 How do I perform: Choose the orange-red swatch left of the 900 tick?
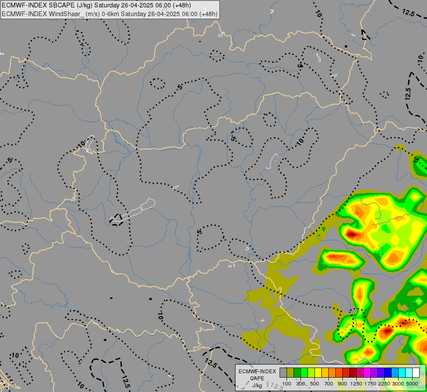pyautogui.click(x=339, y=373)
